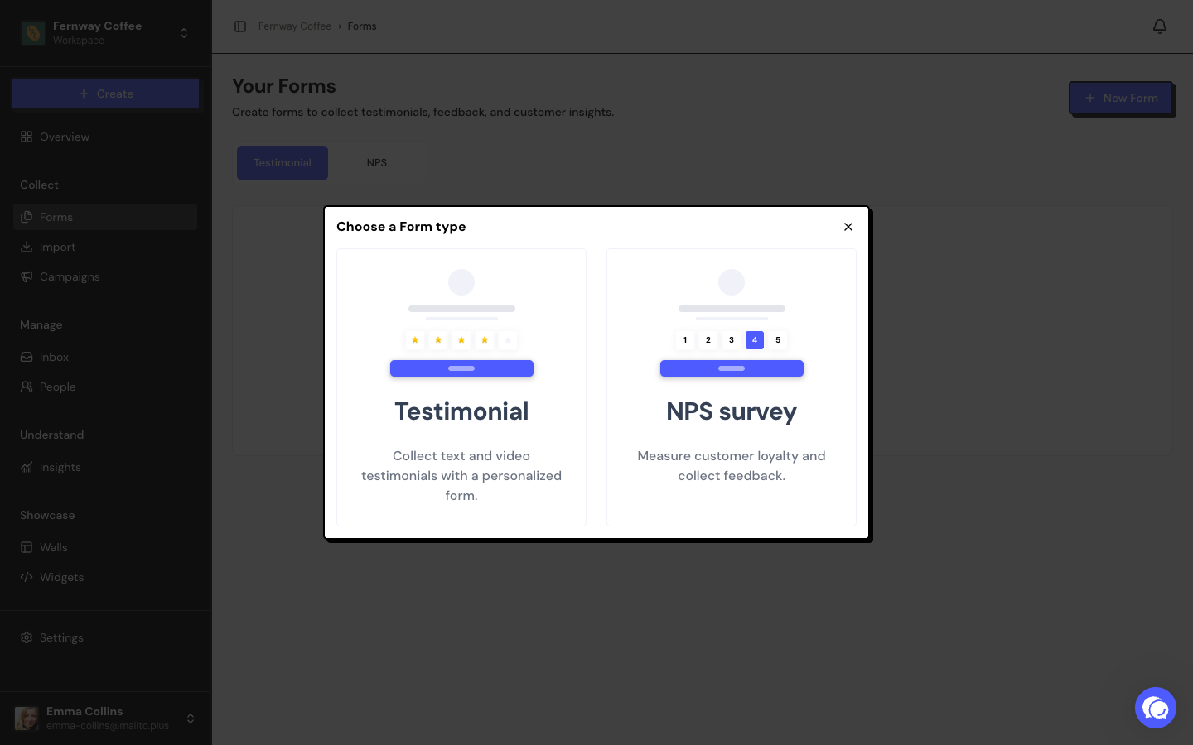Open the Overview grid icon
Image resolution: width=1193 pixels, height=745 pixels.
pos(27,137)
